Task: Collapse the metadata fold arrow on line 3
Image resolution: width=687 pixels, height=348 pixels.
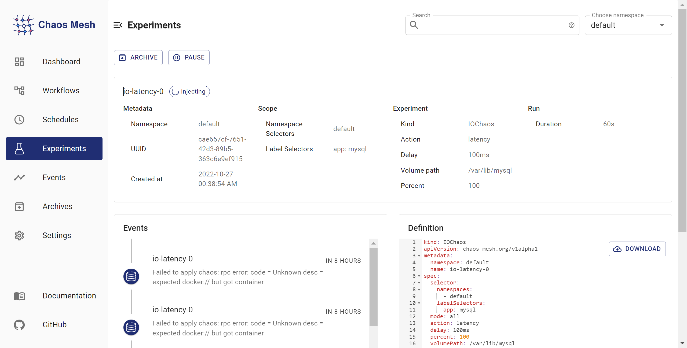Action: coord(419,256)
